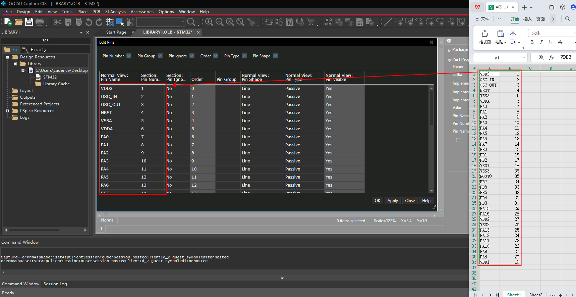The height and width of the screenshot is (297, 576).
Task: Collapse the Design Resources tree node
Action: point(7,57)
